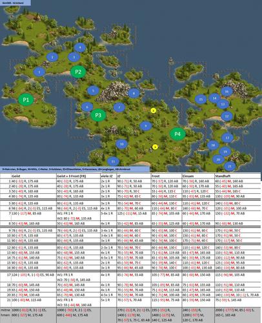262x323 pixels.
Task: Select blue camp marker 21
Action: 230,167
